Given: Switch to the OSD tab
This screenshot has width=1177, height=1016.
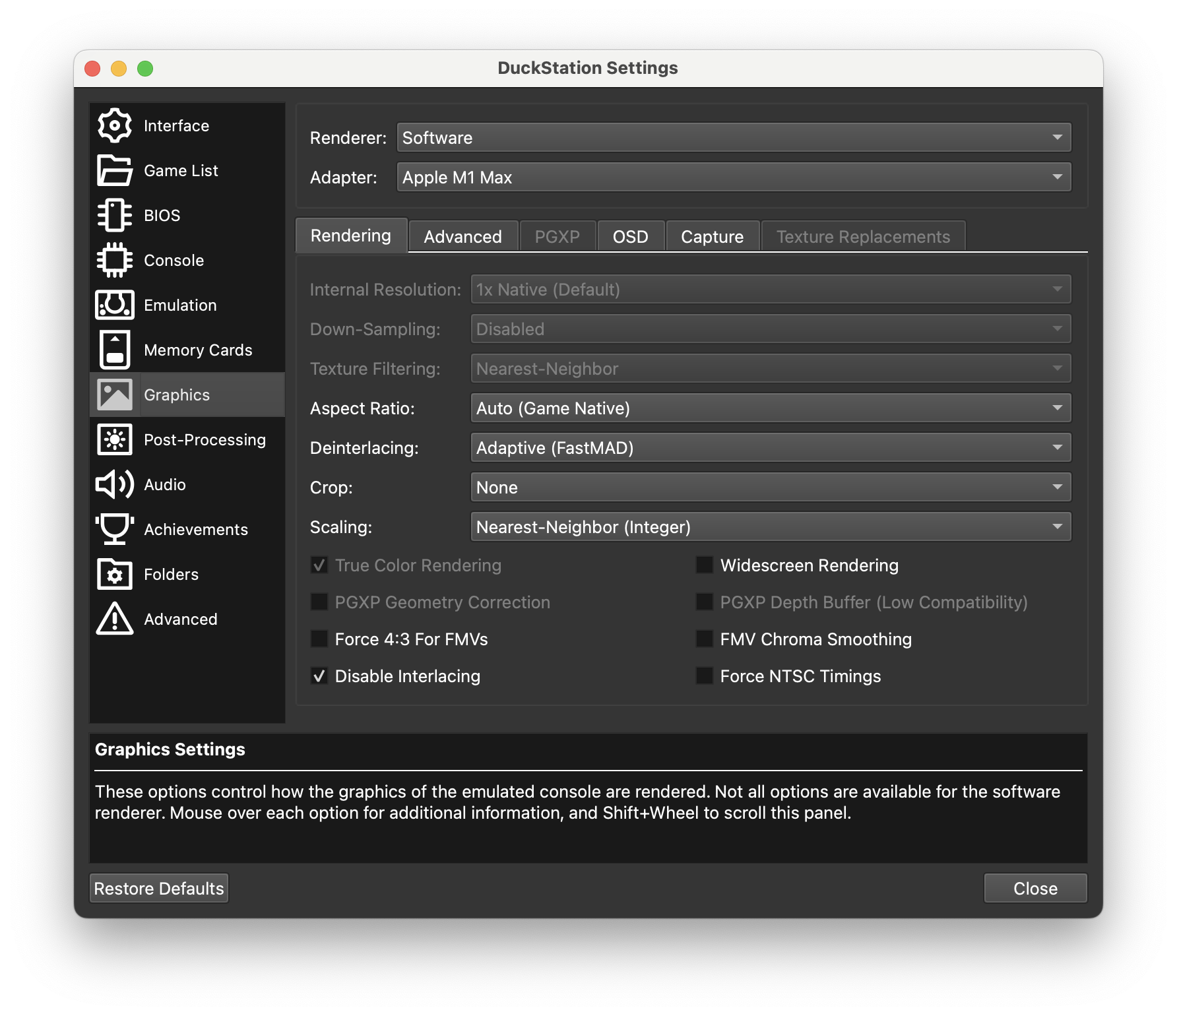Looking at the screenshot, I should (630, 237).
